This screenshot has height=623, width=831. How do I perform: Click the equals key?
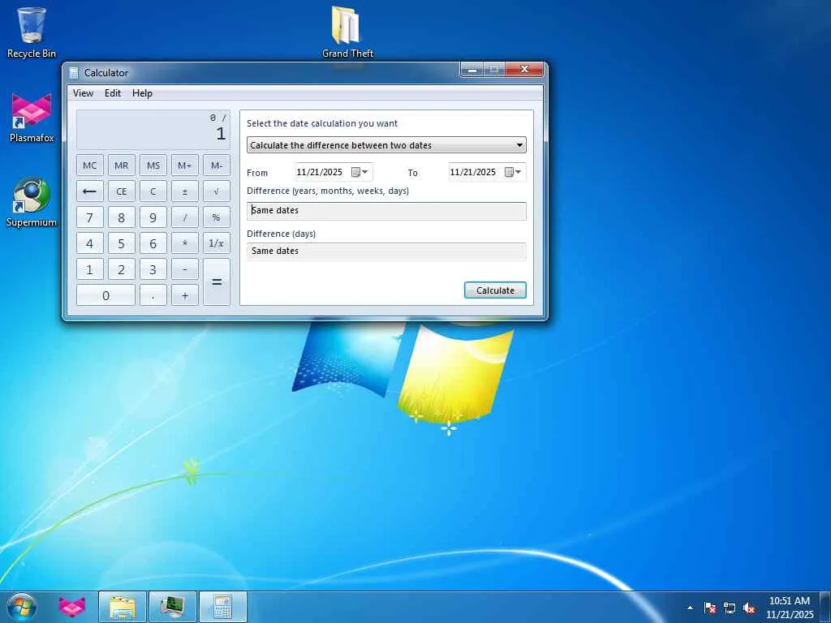click(x=216, y=281)
